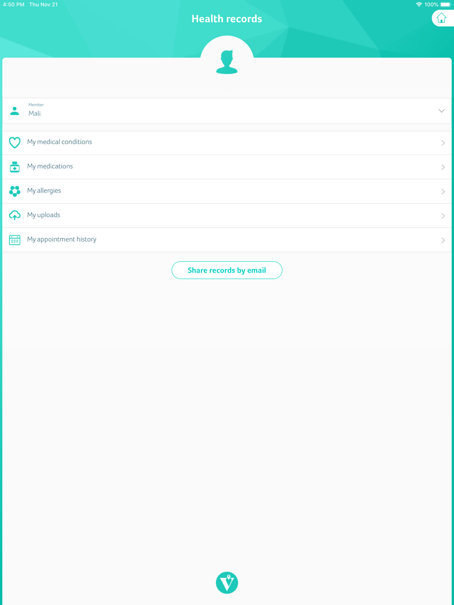454x605 pixels.
Task: Click the calendar icon for appointment history
Action: point(15,240)
